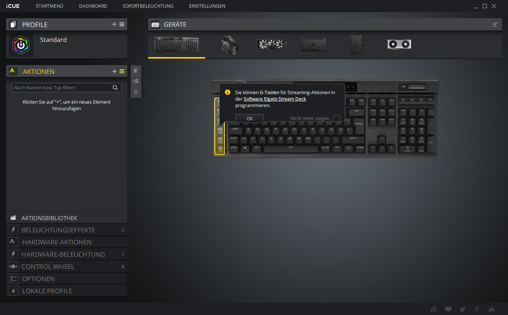The height and width of the screenshot is (315, 508).
Task: Select the liquid cooler device icon
Action: [x=272, y=45]
